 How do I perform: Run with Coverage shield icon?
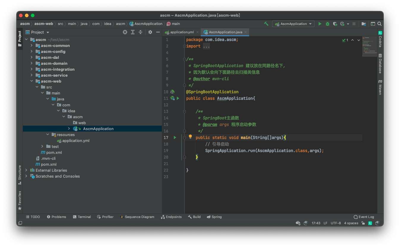point(335,24)
